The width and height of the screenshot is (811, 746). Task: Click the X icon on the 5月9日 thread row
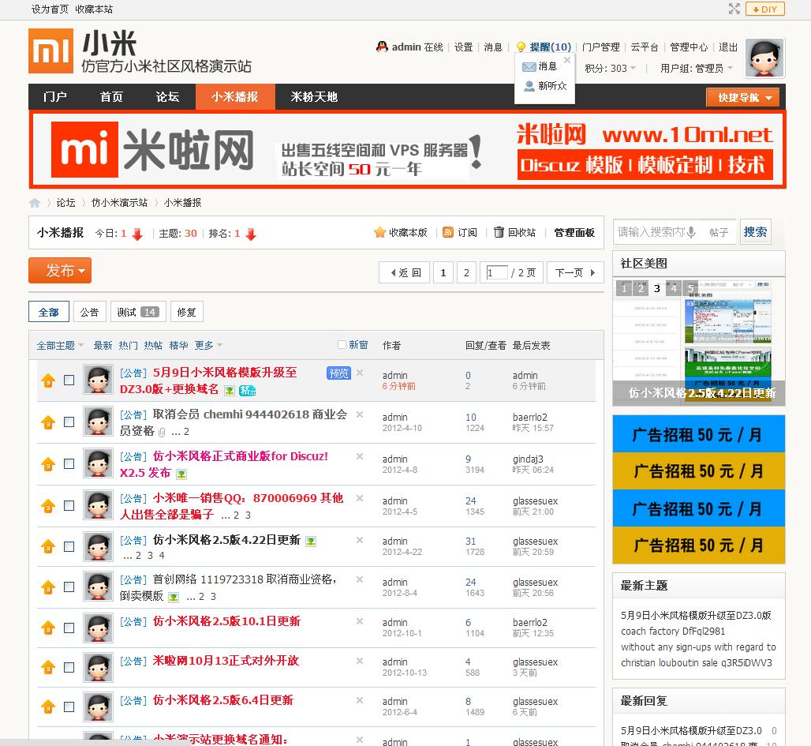coord(360,373)
